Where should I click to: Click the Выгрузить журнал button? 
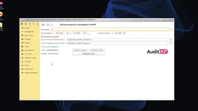[80, 50]
